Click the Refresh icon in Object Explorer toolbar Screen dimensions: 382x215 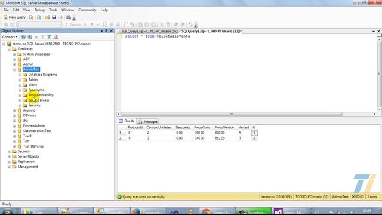[x=49, y=37]
